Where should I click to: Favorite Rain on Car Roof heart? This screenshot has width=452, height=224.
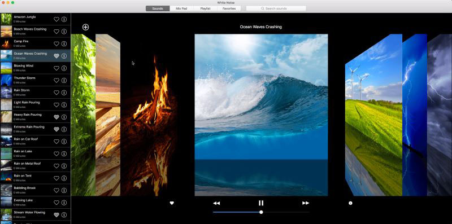coord(56,142)
